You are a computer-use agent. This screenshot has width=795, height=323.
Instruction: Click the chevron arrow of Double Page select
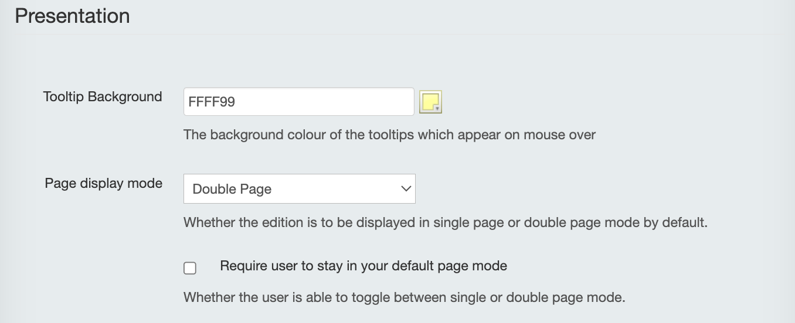point(405,188)
